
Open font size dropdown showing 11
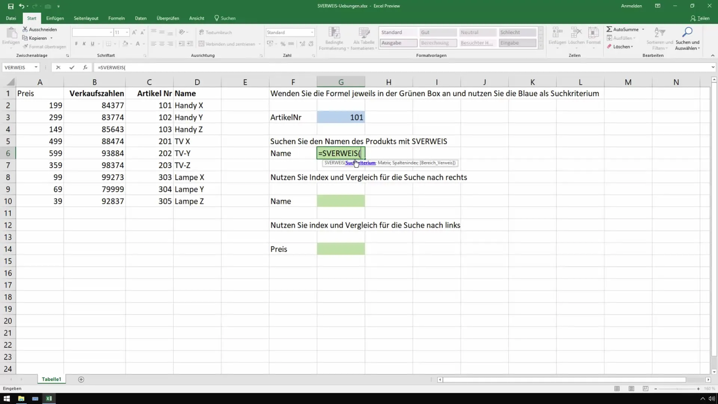pos(127,33)
